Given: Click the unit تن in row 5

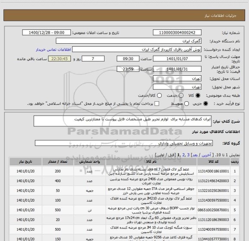Looking at the screenshot, I should pos(89,210).
